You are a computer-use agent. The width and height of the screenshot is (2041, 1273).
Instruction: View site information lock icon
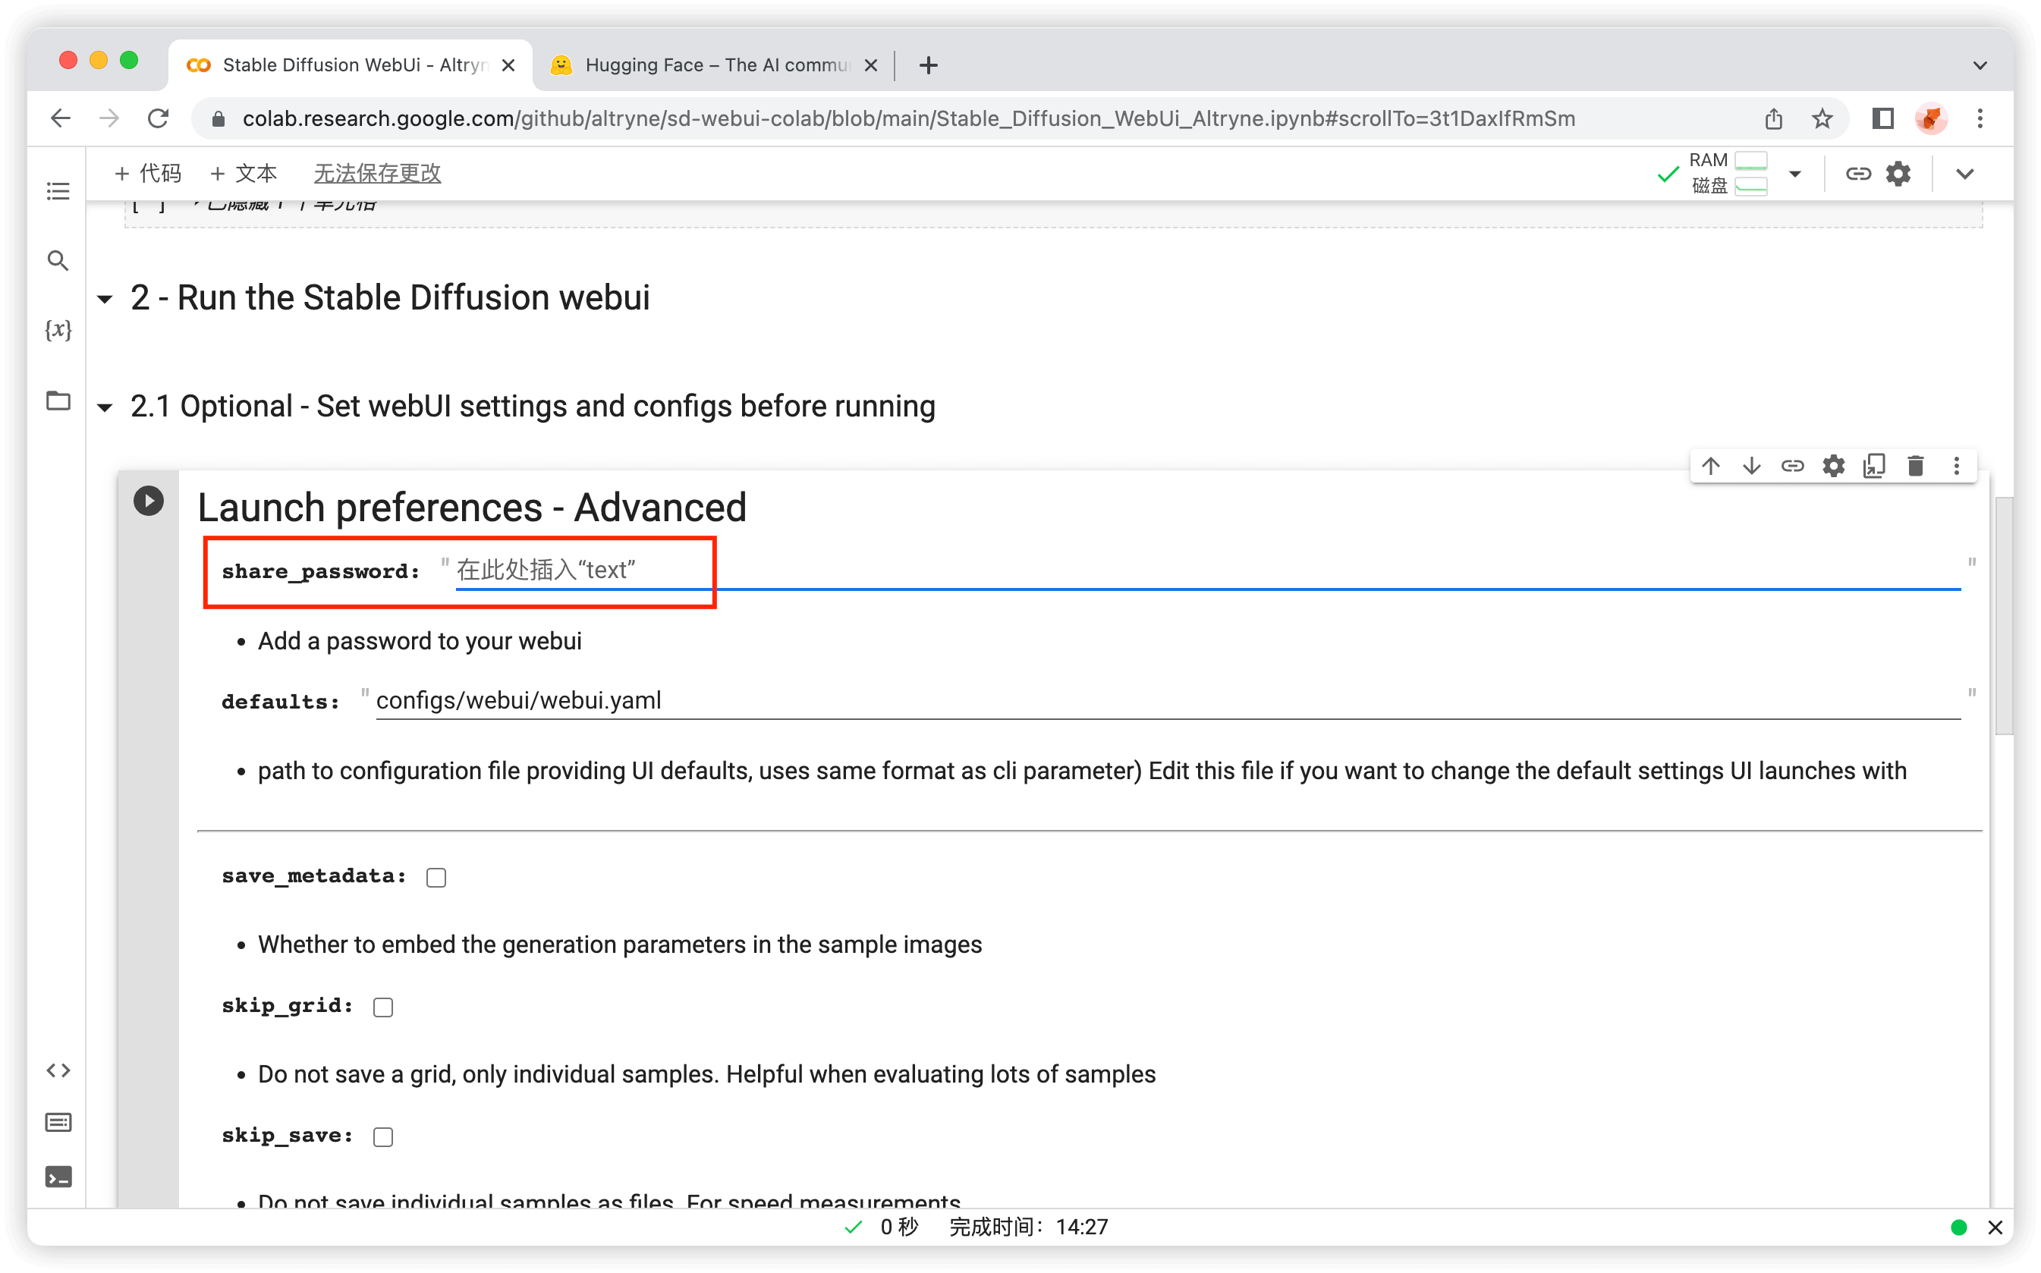click(218, 118)
